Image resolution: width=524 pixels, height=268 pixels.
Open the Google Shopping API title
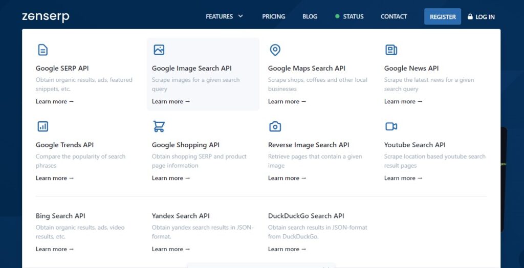pos(185,145)
